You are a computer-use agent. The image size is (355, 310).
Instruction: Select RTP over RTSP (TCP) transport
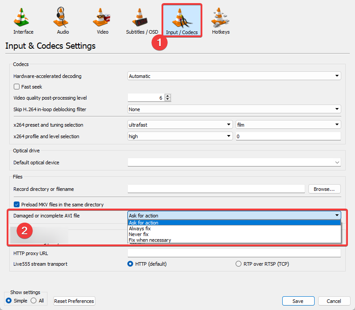tap(238, 264)
